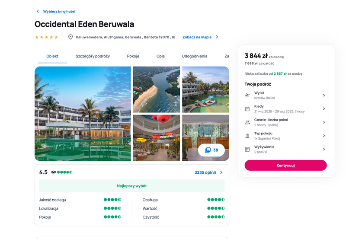Expand the Wylot Kraków Balice chevron
This screenshot has width=346, height=239.
click(324, 95)
